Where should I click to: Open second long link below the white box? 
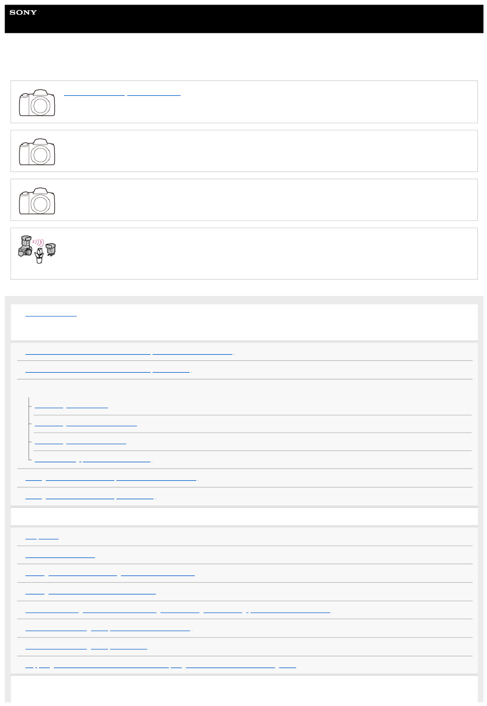pos(108,371)
